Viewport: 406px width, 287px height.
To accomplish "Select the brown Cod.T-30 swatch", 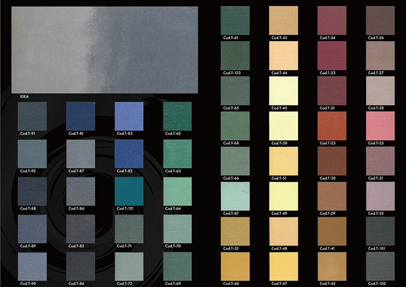I will tap(332, 161).
